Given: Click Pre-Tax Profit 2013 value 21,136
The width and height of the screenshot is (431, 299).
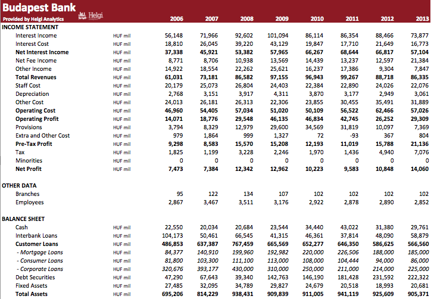Looking at the screenshot, I should 420,144.
